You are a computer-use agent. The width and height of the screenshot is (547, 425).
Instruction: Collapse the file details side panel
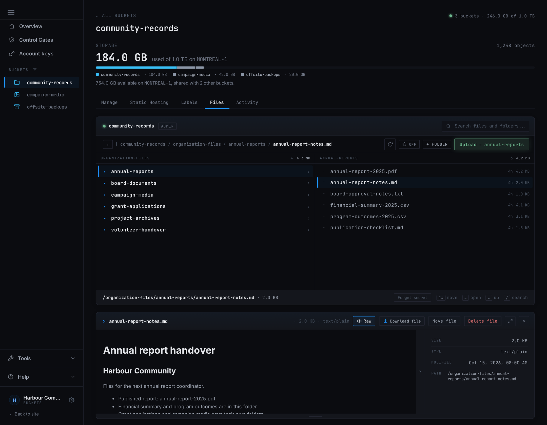420,372
